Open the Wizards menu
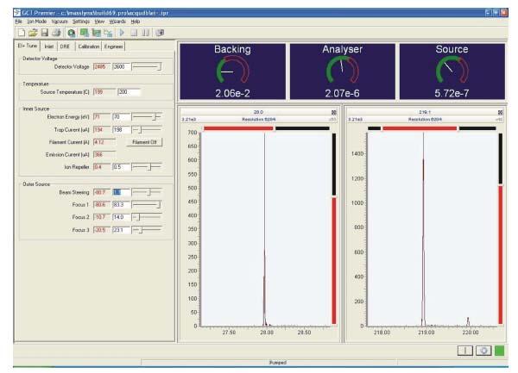This screenshot has width=518, height=373. point(117,22)
